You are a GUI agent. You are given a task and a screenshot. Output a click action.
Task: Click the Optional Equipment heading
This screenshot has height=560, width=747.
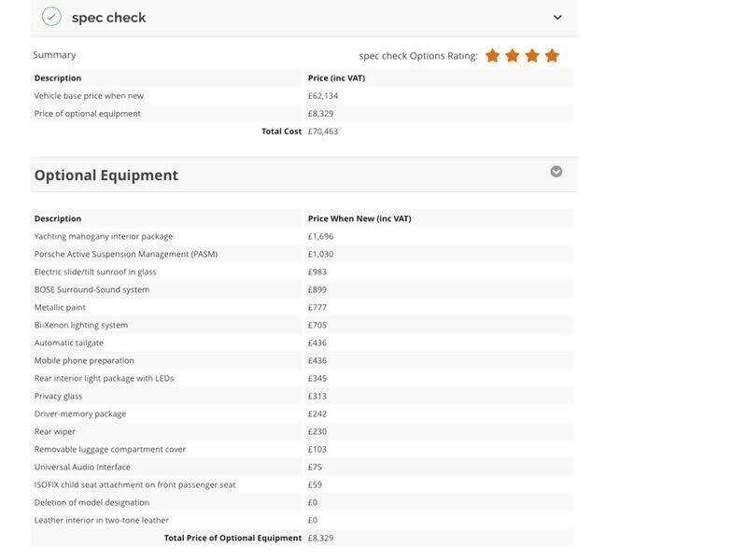tap(106, 175)
